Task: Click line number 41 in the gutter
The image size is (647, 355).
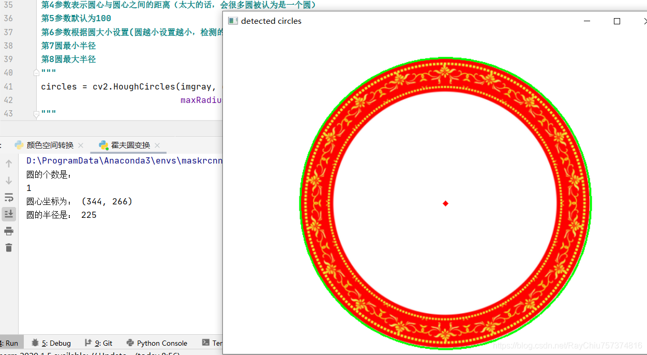Action: pyautogui.click(x=8, y=86)
